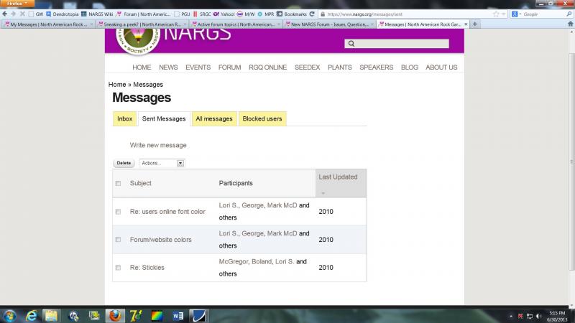
Task: Open the Blocked users tab
Action: point(262,118)
